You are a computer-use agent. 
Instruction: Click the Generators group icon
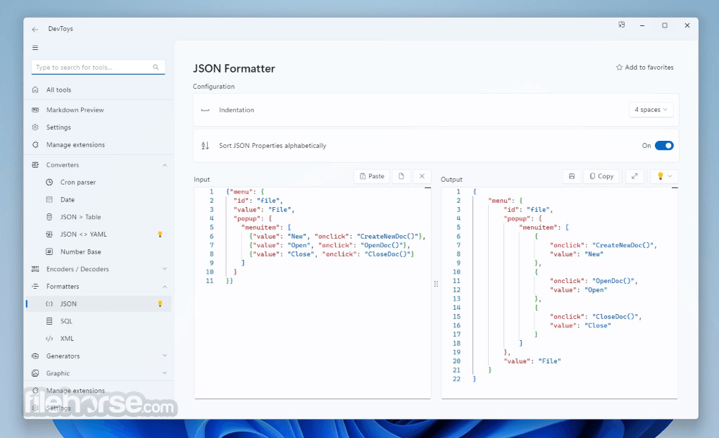pos(35,356)
